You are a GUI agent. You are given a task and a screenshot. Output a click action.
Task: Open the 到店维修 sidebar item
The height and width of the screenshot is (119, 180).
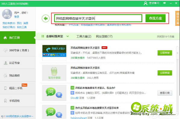(18, 75)
